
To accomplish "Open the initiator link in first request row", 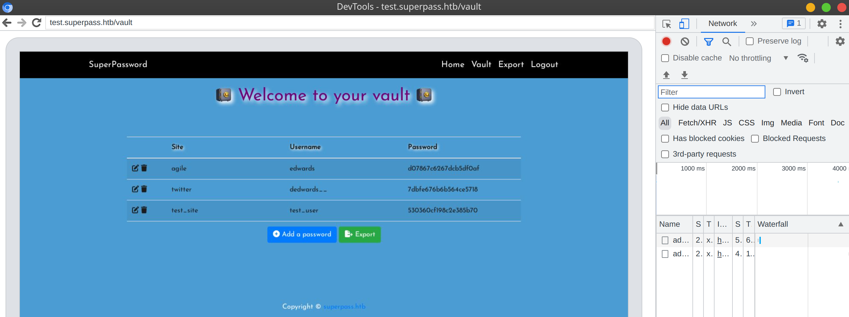I will [x=722, y=240].
